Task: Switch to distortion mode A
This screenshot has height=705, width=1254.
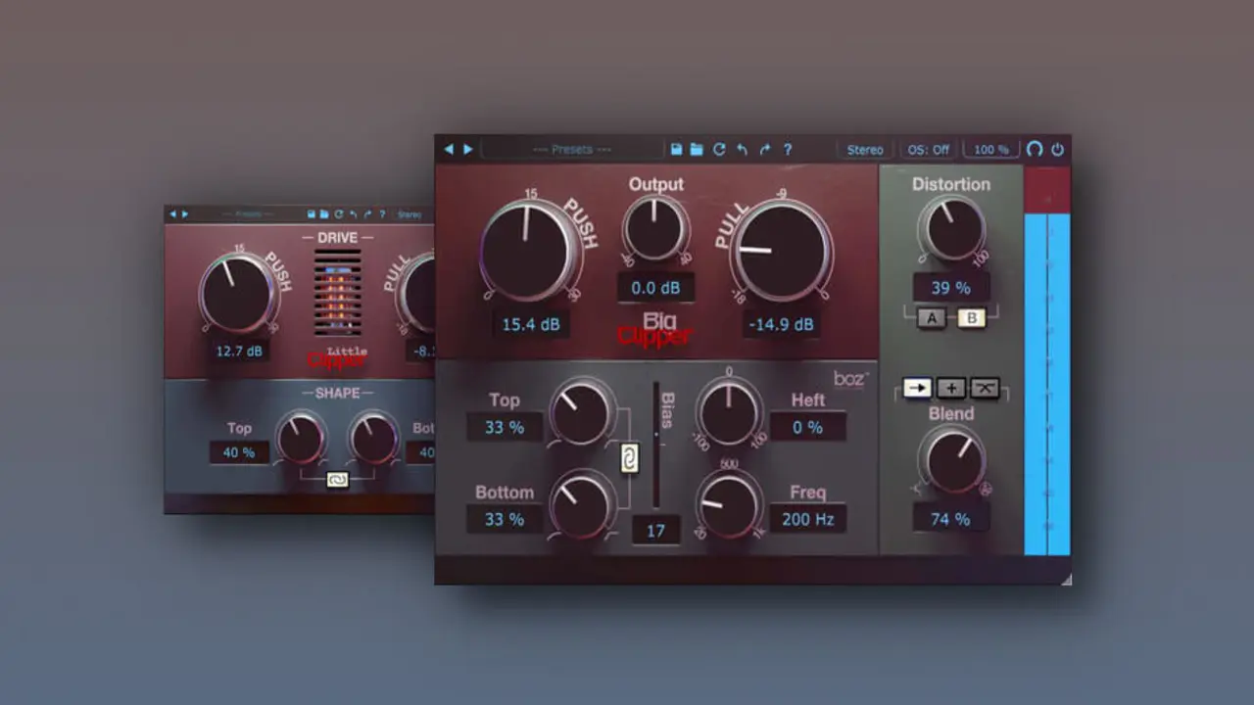Action: coord(932,318)
